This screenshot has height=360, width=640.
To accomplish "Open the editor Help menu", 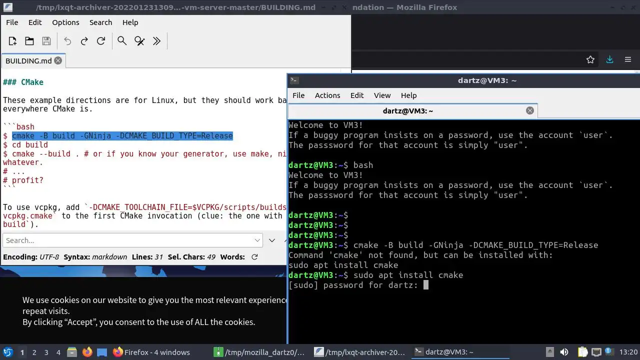I will (x=130, y=22).
